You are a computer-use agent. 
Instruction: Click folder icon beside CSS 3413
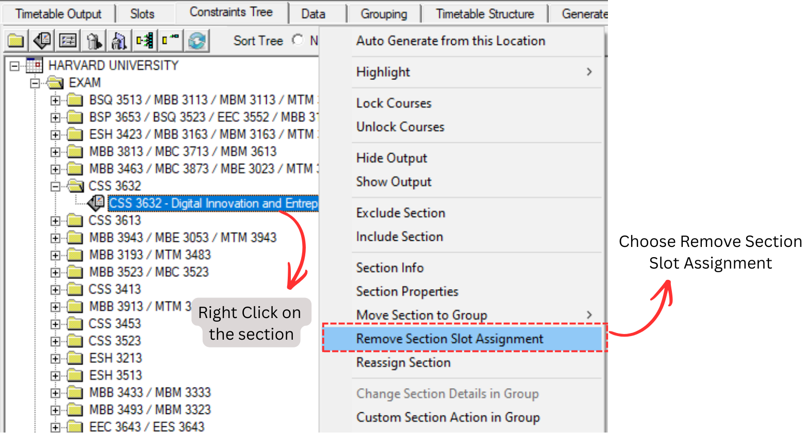[x=75, y=289]
